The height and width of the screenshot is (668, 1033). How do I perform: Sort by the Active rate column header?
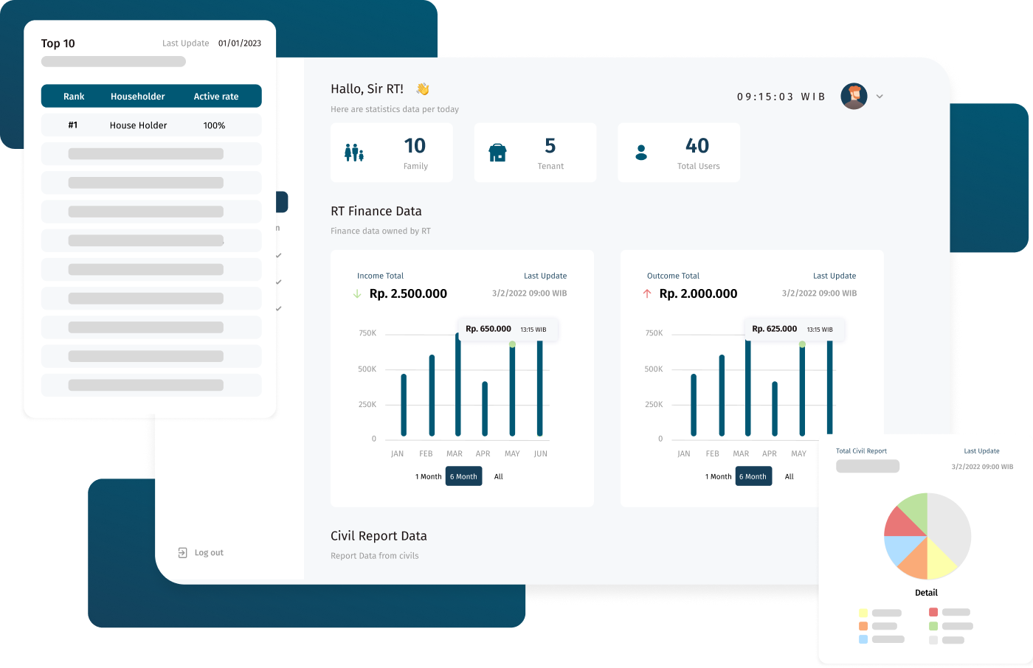pos(216,97)
